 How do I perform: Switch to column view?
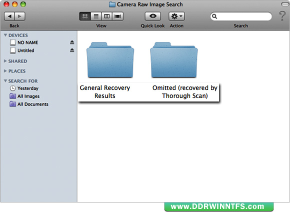click(x=106, y=16)
